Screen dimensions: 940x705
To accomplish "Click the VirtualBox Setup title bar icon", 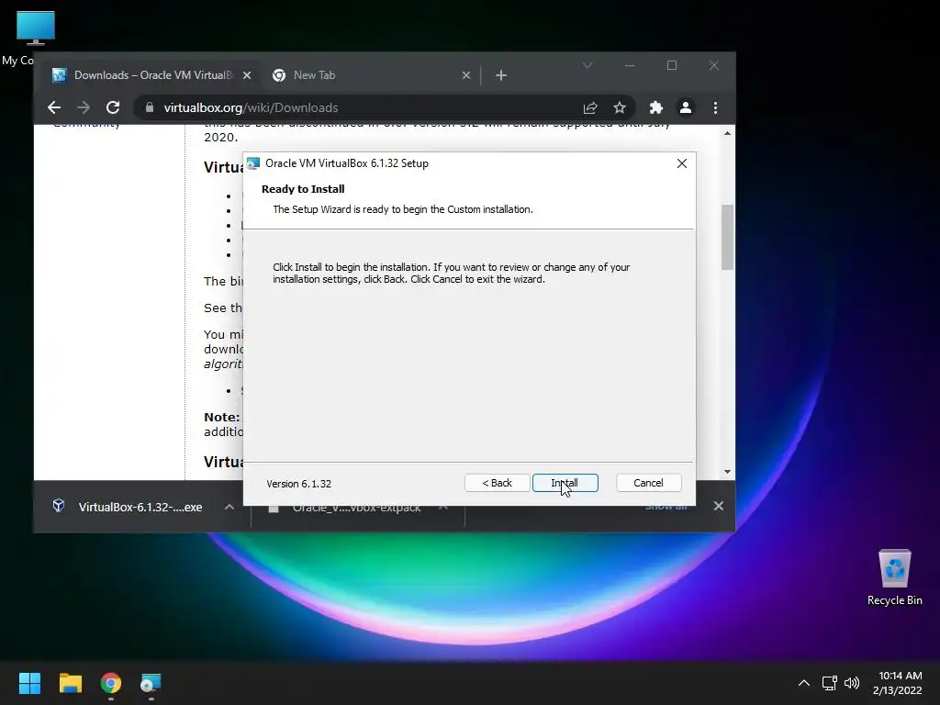I will point(253,163).
